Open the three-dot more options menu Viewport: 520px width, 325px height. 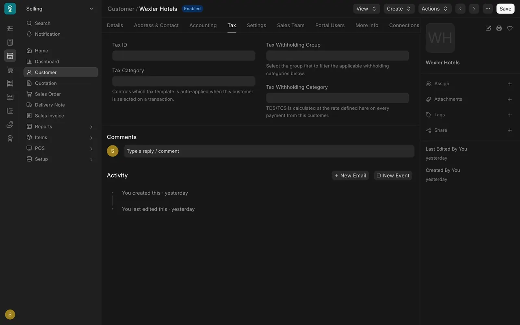pyautogui.click(x=487, y=9)
